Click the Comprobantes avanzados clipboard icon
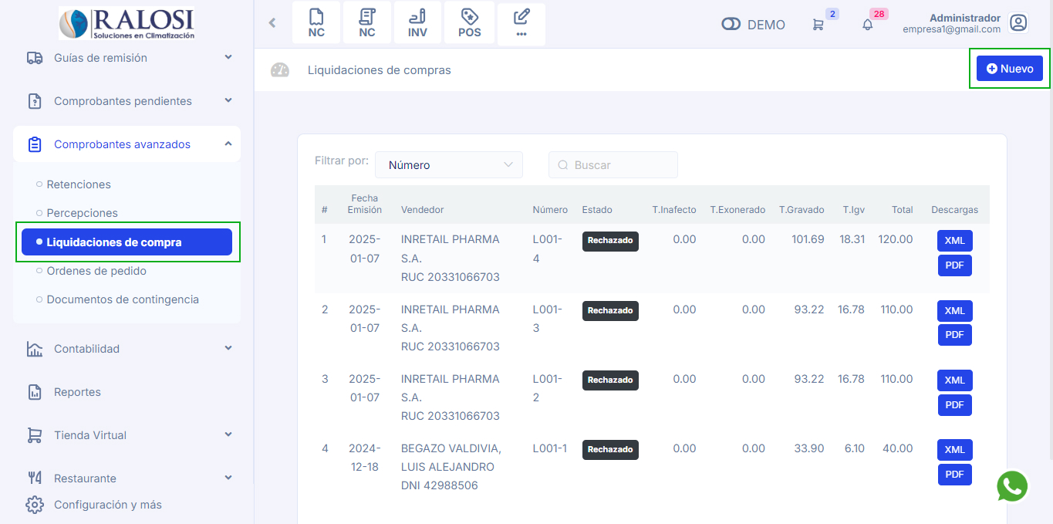The height and width of the screenshot is (524, 1053). pos(35,144)
